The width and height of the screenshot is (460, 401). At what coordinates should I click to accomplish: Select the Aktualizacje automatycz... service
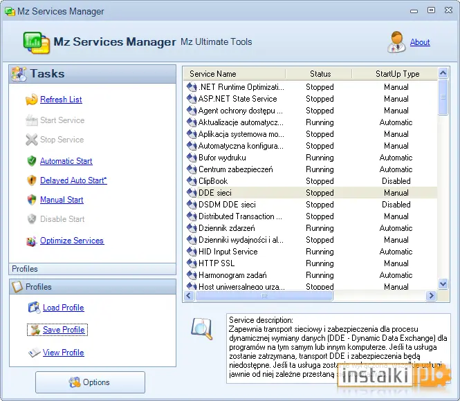pyautogui.click(x=311, y=122)
